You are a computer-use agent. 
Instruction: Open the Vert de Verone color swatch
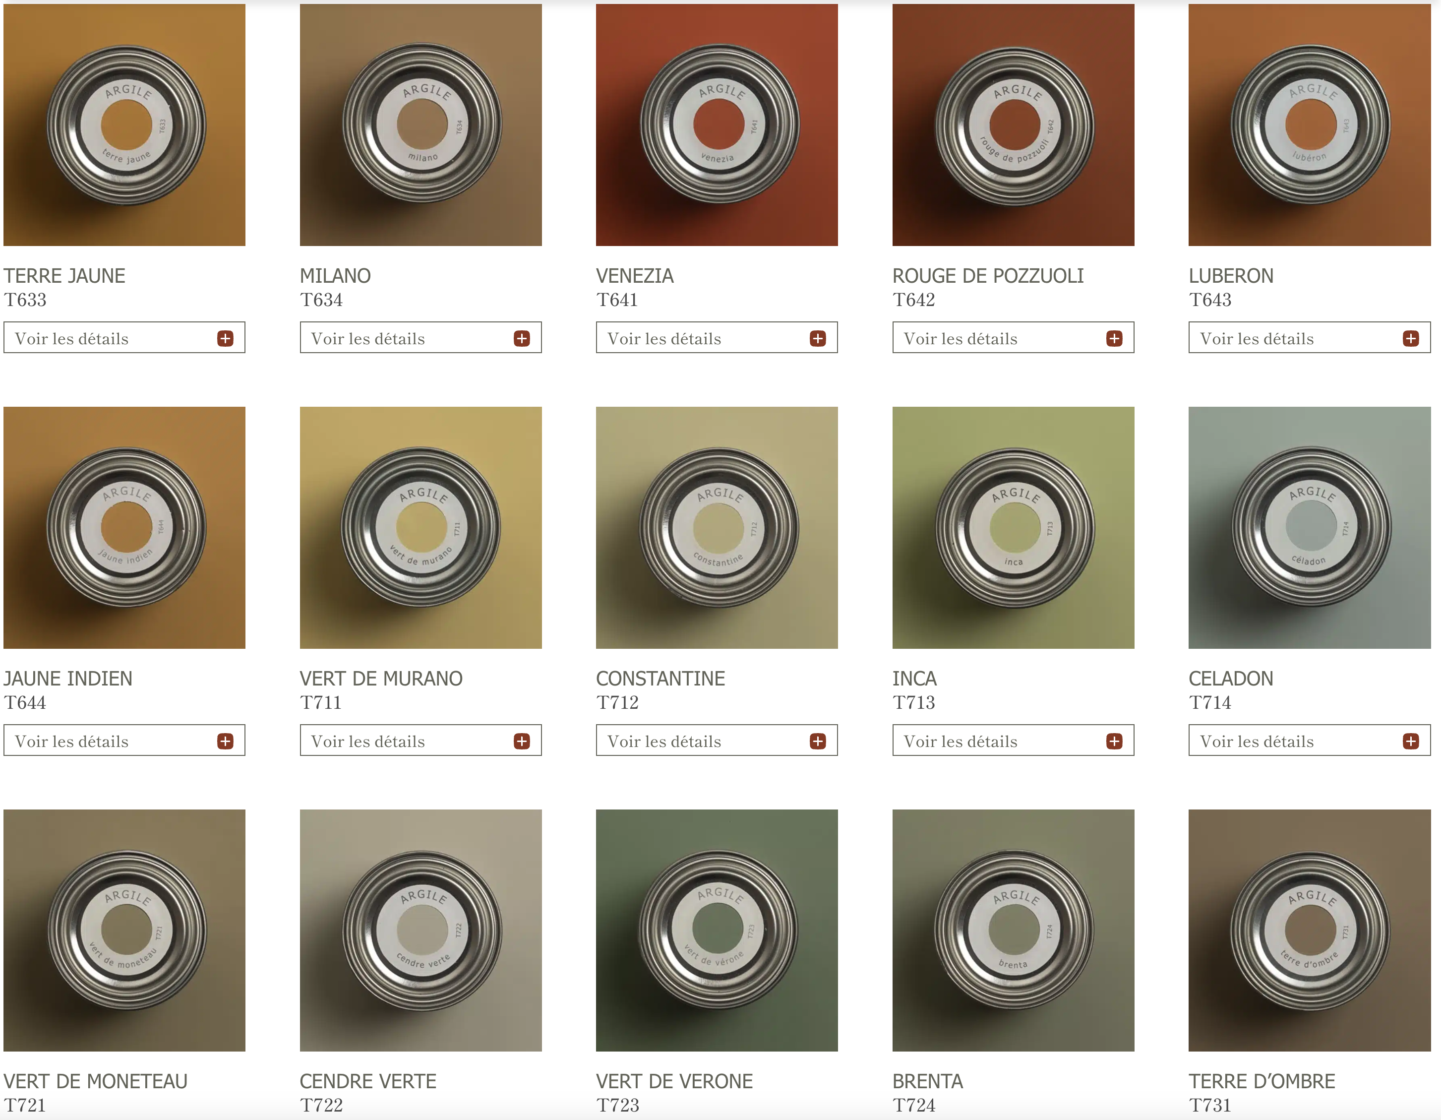coord(717,930)
